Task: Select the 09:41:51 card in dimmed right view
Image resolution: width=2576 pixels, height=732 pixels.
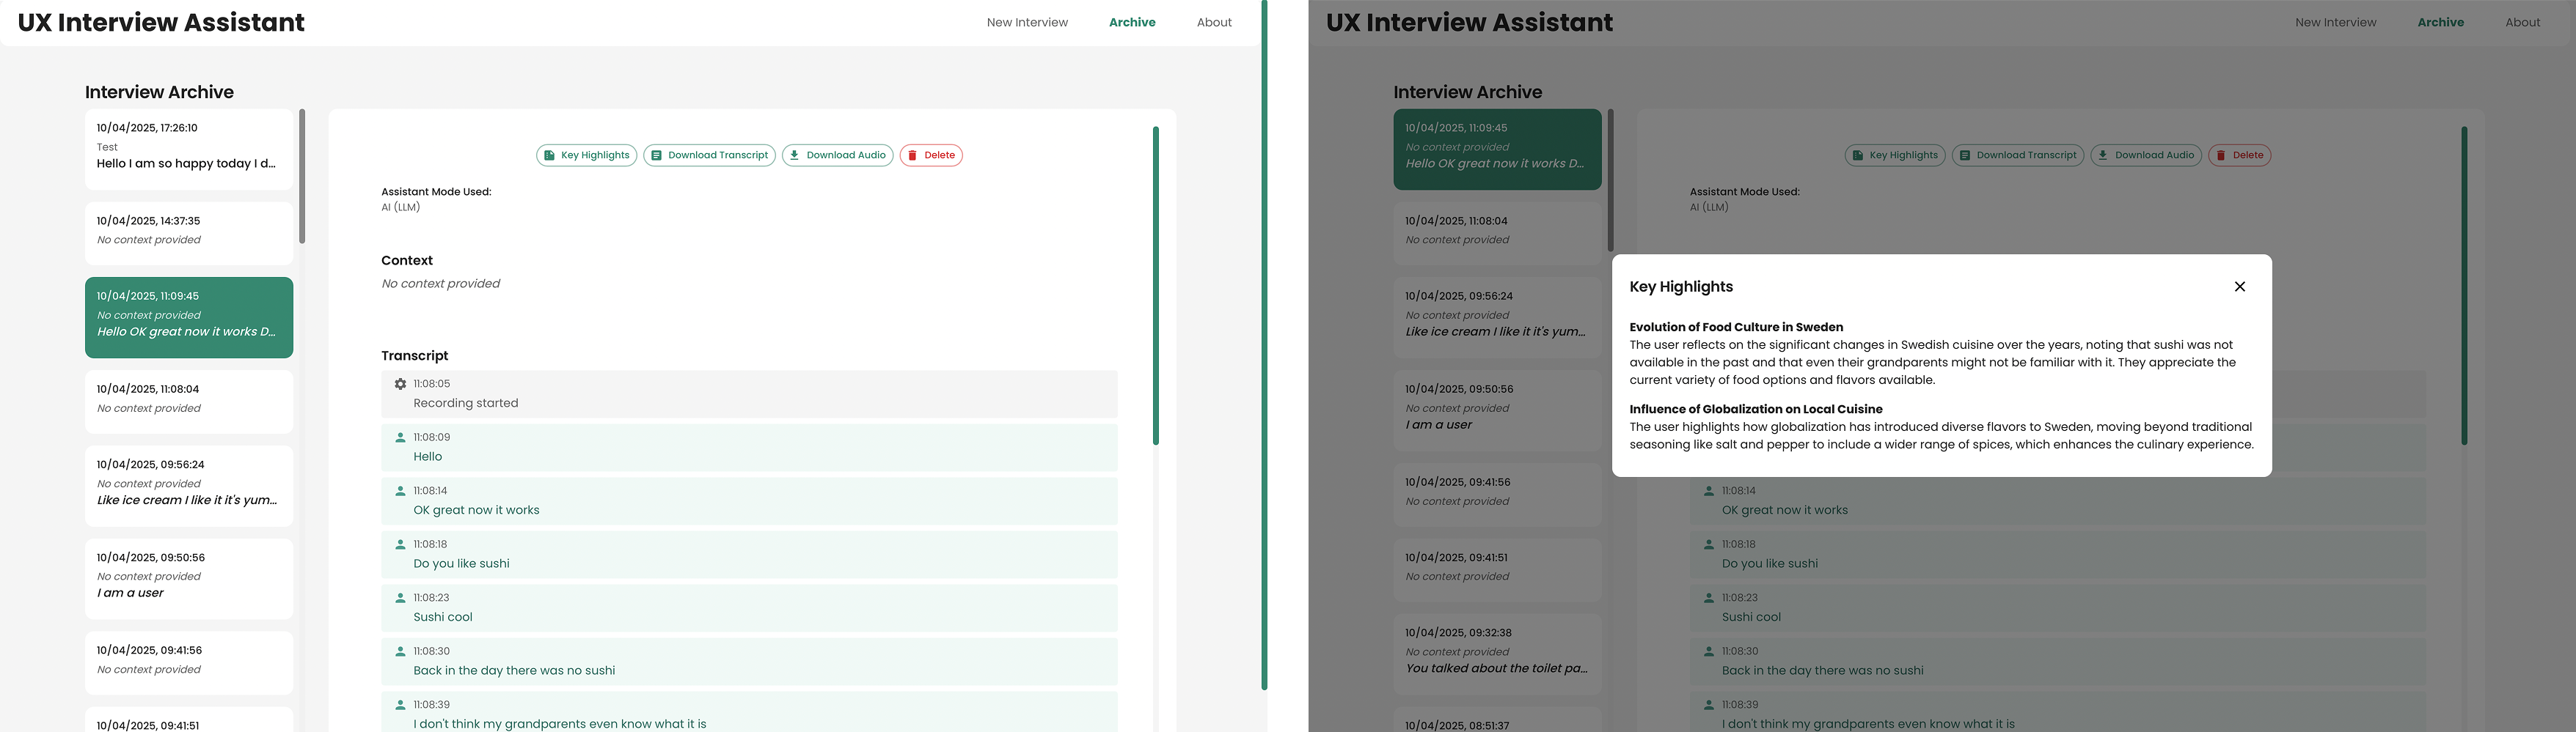Action: pos(1497,570)
